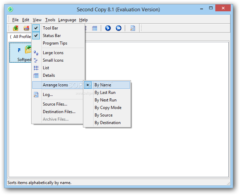Image resolution: width=240 pixels, height=195 pixels.
Task: Click the Details view toolbar icon
Action: coord(95,28)
